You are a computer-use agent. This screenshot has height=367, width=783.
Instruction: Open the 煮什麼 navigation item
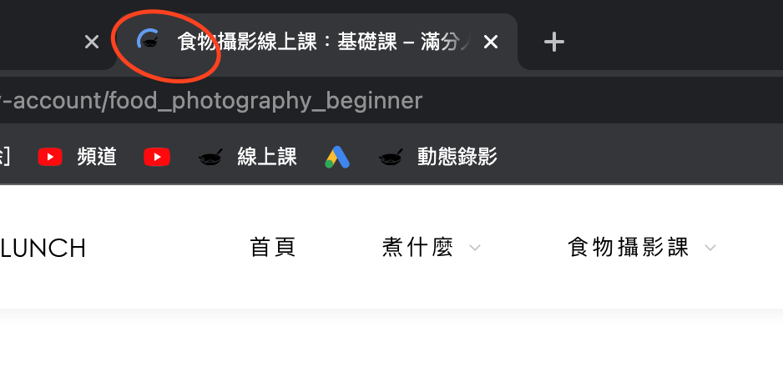pyautogui.click(x=417, y=248)
